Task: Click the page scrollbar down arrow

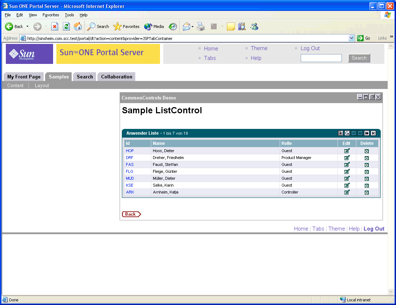Action: tap(391, 292)
